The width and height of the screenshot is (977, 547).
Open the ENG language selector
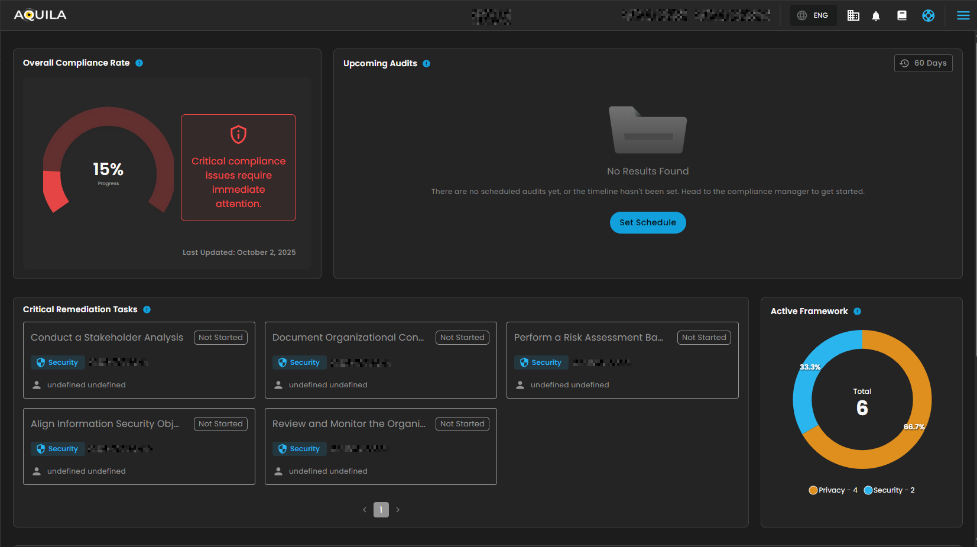coord(813,15)
